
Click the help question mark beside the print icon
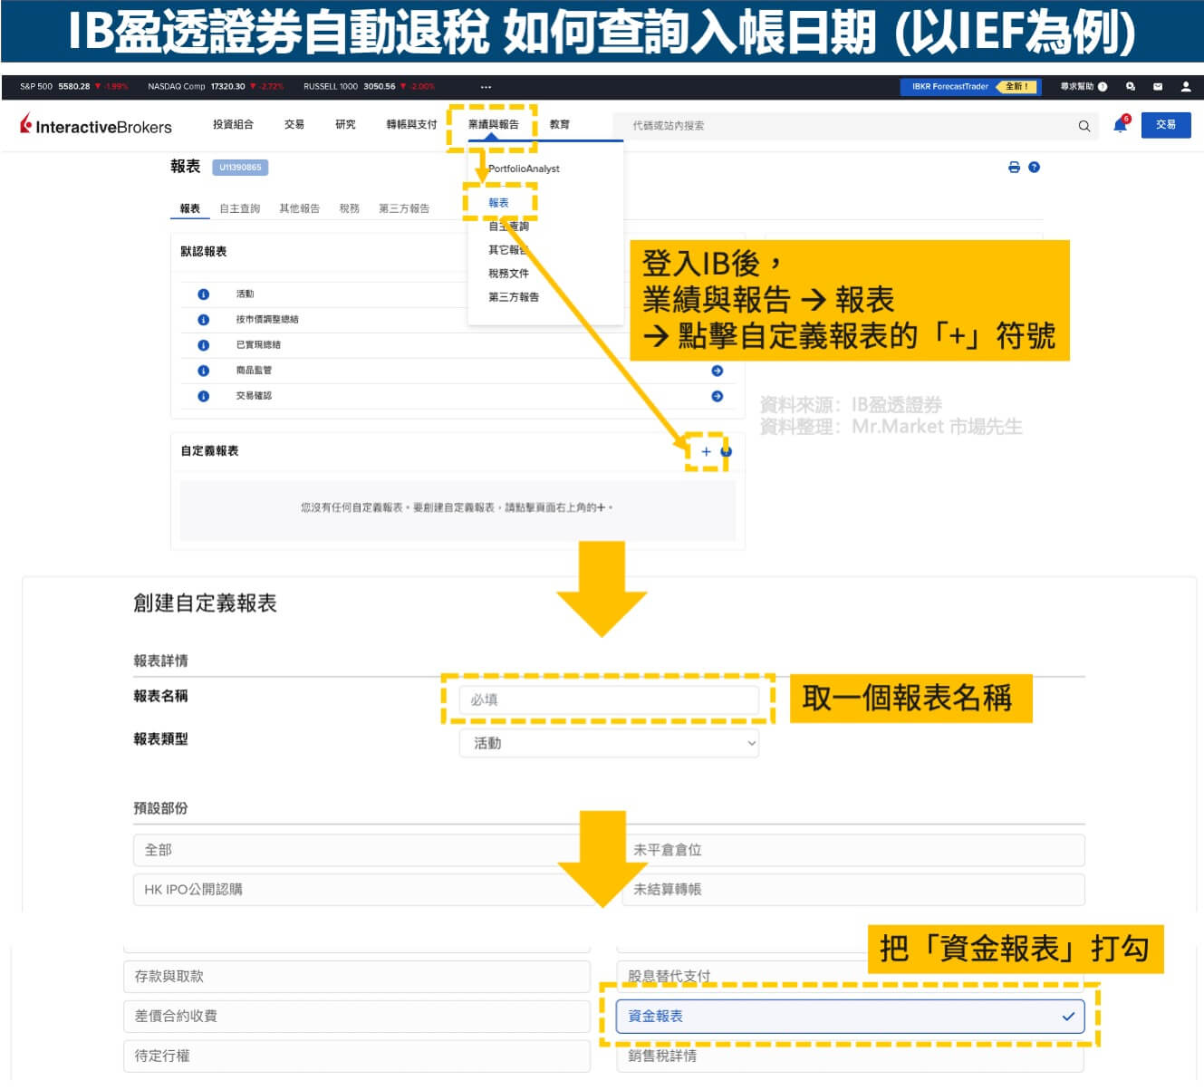click(x=1034, y=167)
